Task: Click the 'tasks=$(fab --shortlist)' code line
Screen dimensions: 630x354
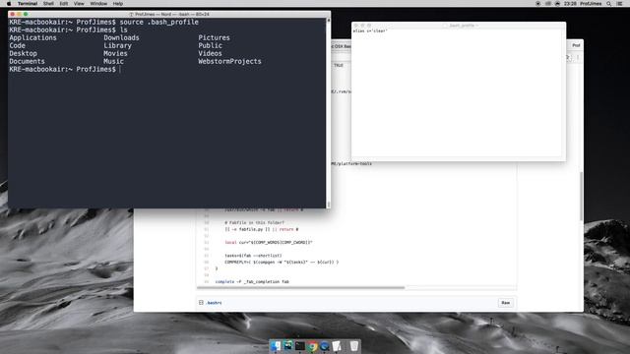Action: coord(253,256)
